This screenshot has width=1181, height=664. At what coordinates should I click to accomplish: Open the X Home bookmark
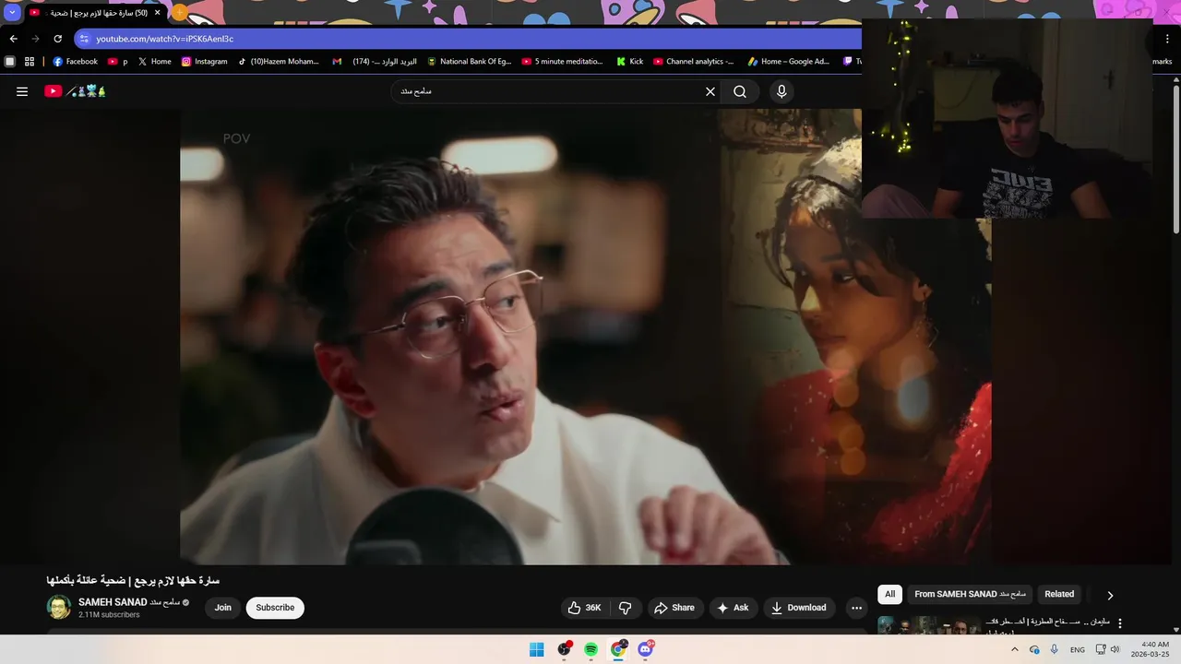(154, 62)
